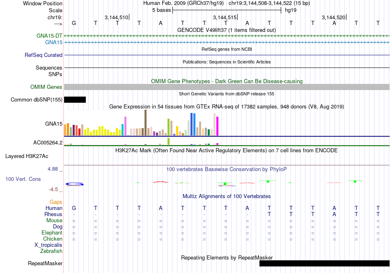390x273 pixels.
Task: Click the Elephant species alignment label
Action: [52, 232]
